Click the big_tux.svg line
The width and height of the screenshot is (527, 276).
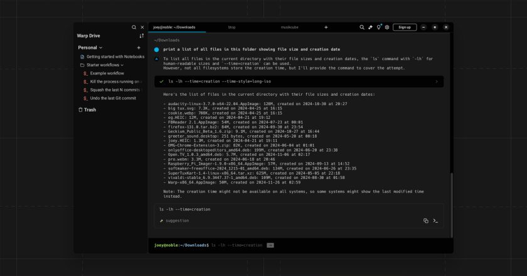[223, 109]
